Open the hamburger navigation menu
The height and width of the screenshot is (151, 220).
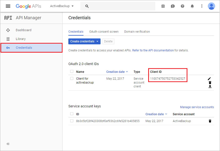[8, 6]
